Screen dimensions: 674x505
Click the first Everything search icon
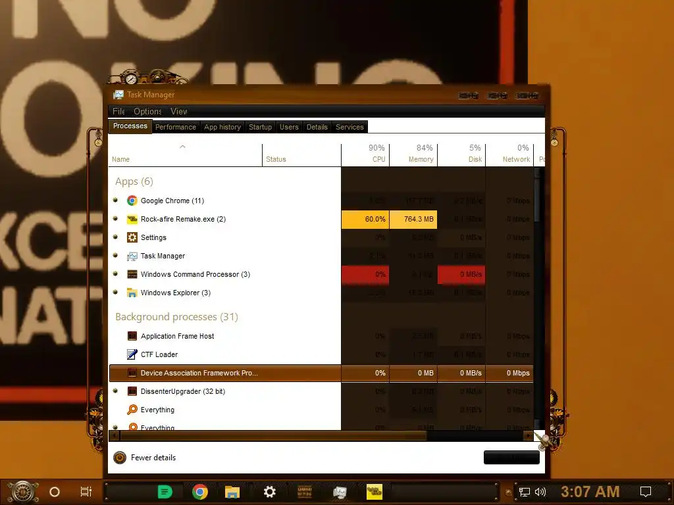[x=132, y=410]
